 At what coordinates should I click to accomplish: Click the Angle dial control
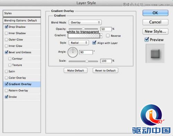tap(73, 52)
